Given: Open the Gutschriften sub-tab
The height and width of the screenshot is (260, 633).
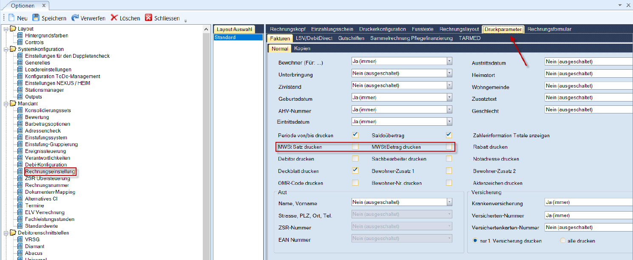Looking at the screenshot, I should [x=351, y=38].
